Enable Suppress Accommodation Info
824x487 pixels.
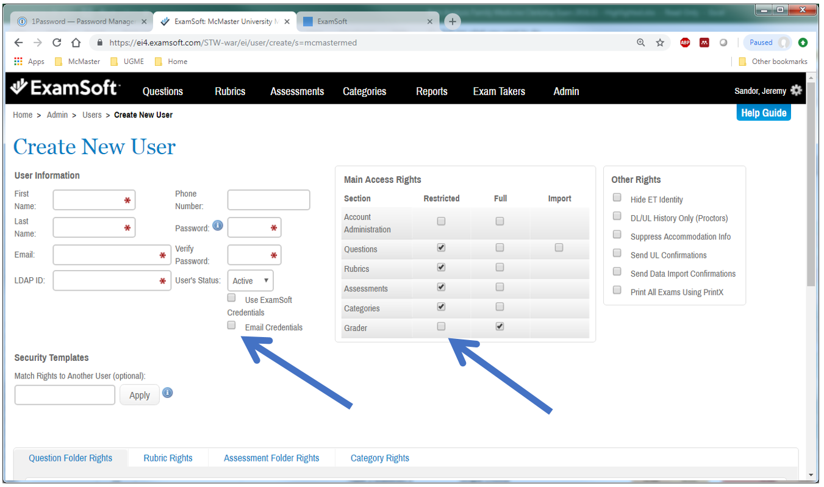point(617,235)
